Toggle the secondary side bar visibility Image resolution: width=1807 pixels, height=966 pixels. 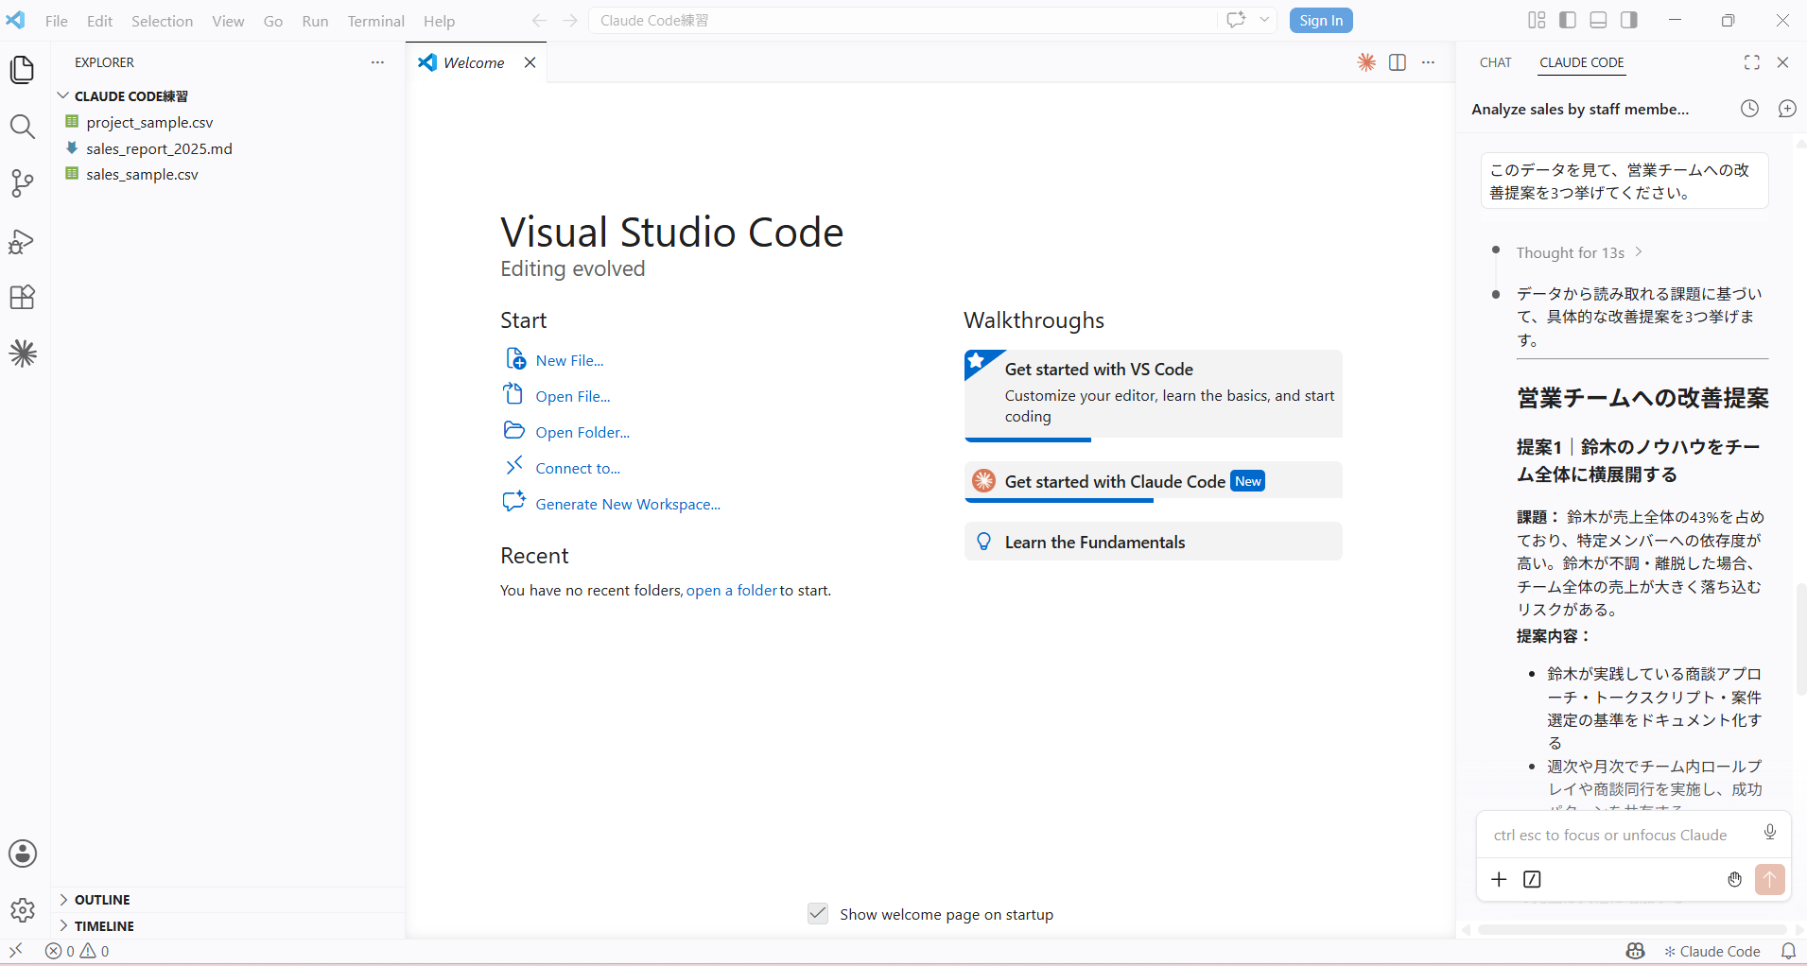[1629, 20]
